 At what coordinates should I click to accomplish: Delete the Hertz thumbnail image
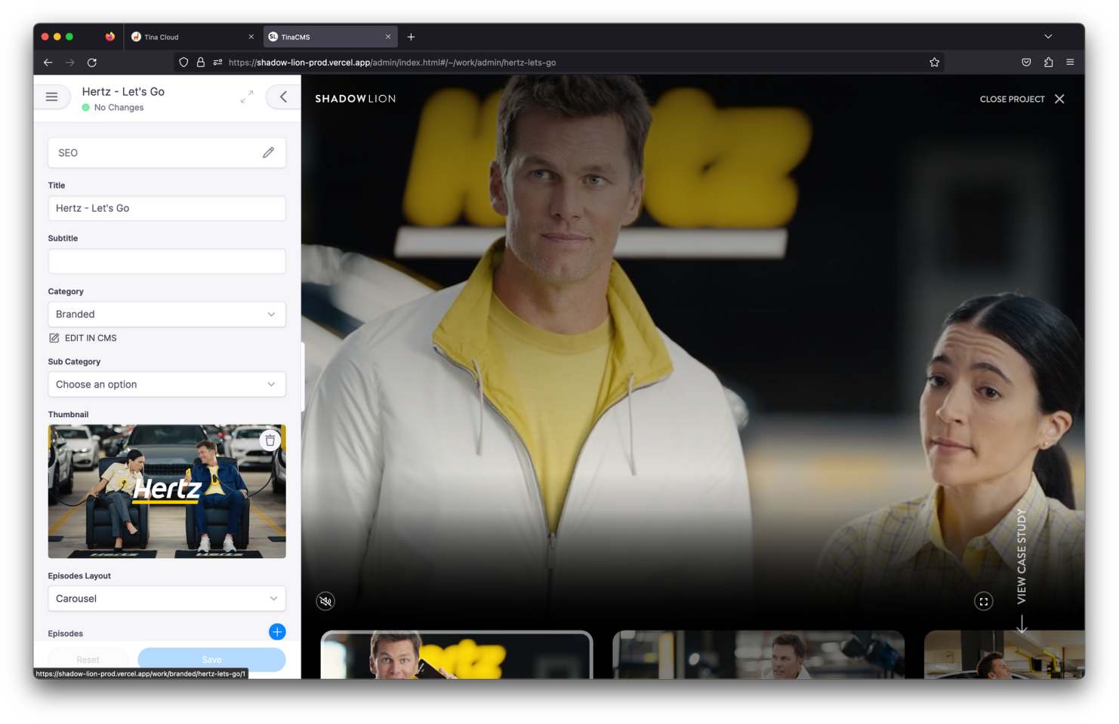[x=270, y=440]
